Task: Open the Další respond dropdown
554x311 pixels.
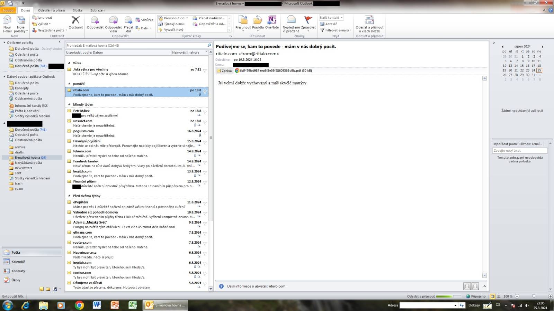Action: pos(143,28)
